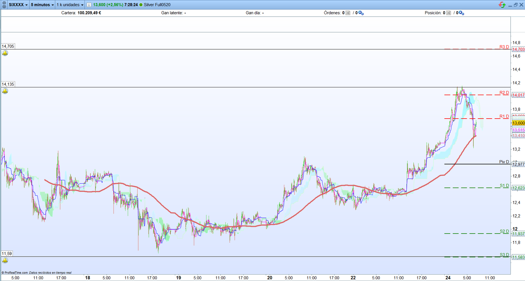525x281 pixels.
Task: Click the 13,515 price axis tag
Action: (518, 130)
